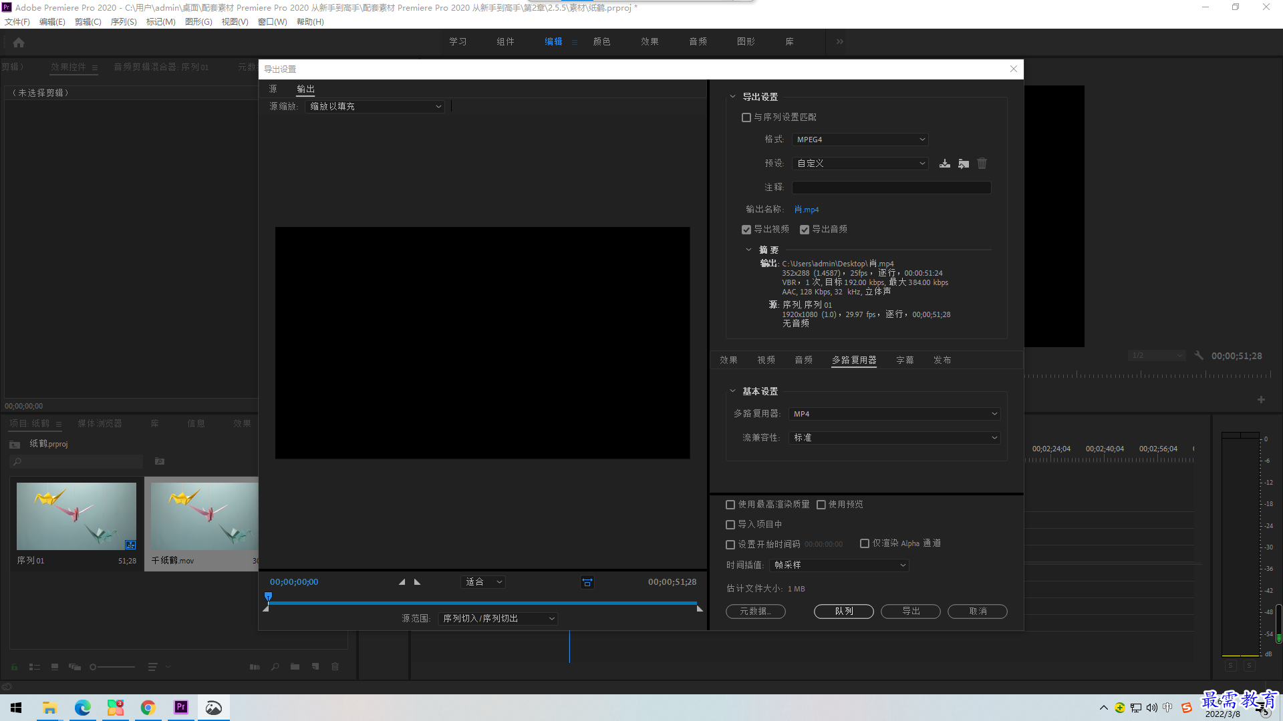Click the 导出 button
Screen dimensions: 1283x721
coord(911,612)
